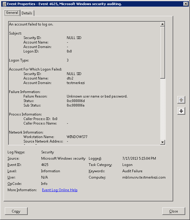Click the 'Failure Information:' heading
This screenshot has height=220, width=190.
25,92
